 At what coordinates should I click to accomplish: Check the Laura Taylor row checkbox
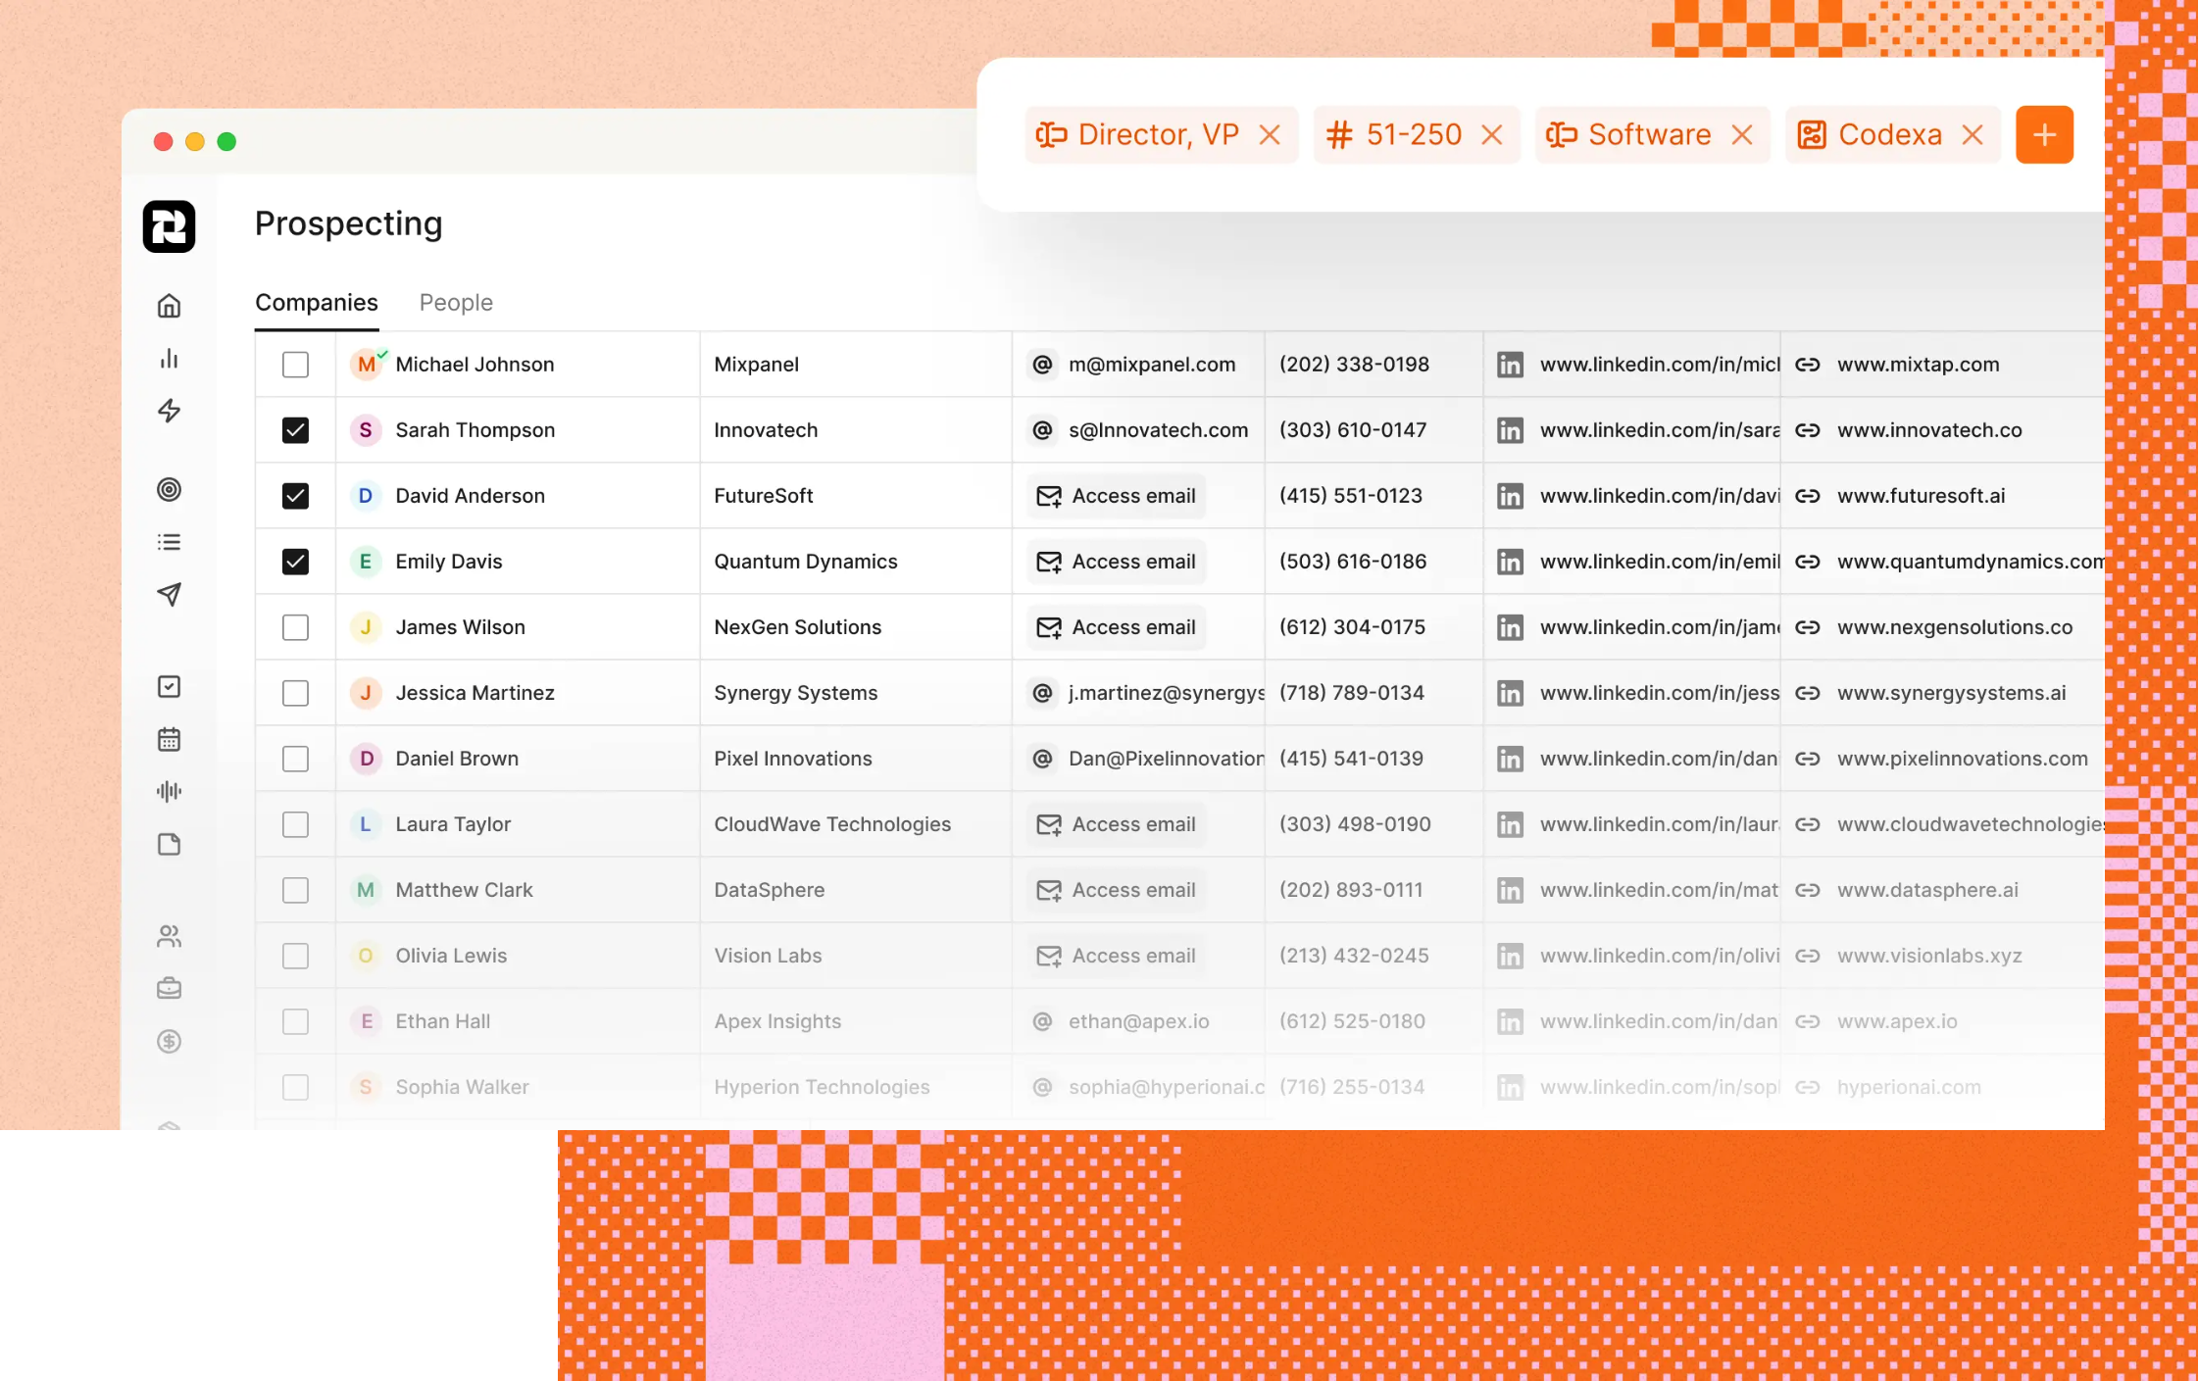pyautogui.click(x=295, y=824)
